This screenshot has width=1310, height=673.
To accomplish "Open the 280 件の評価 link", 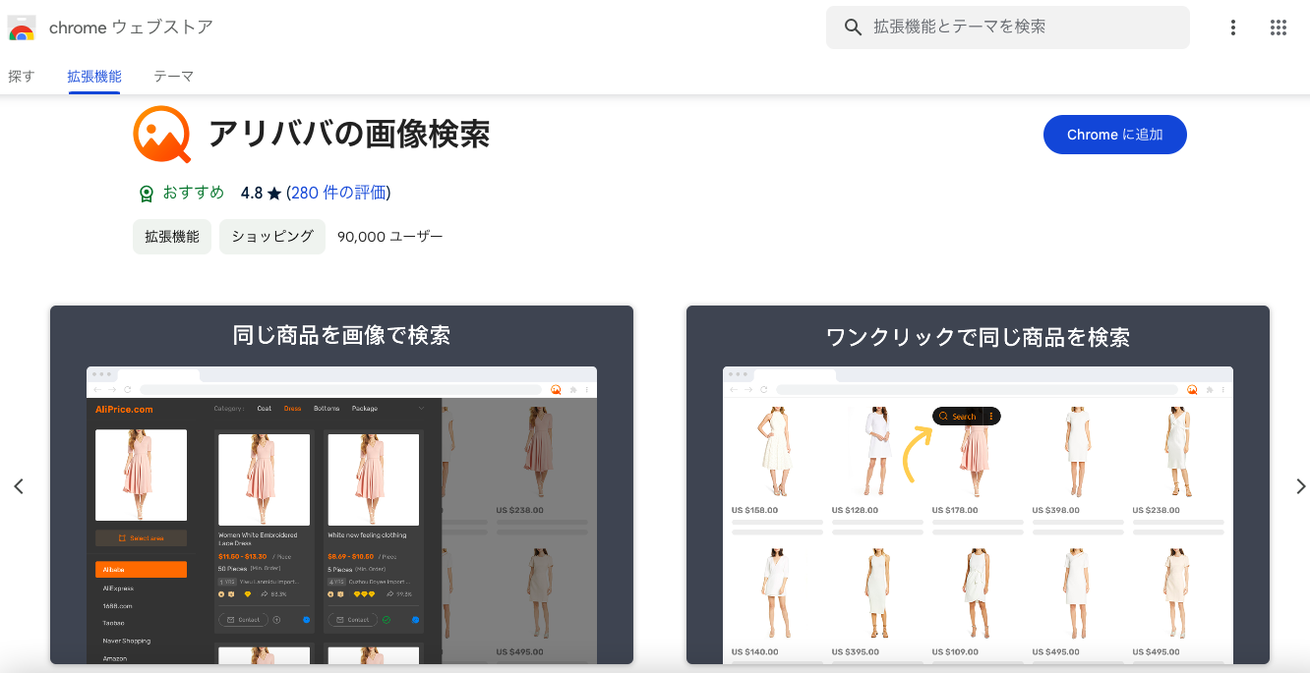I will tap(338, 193).
